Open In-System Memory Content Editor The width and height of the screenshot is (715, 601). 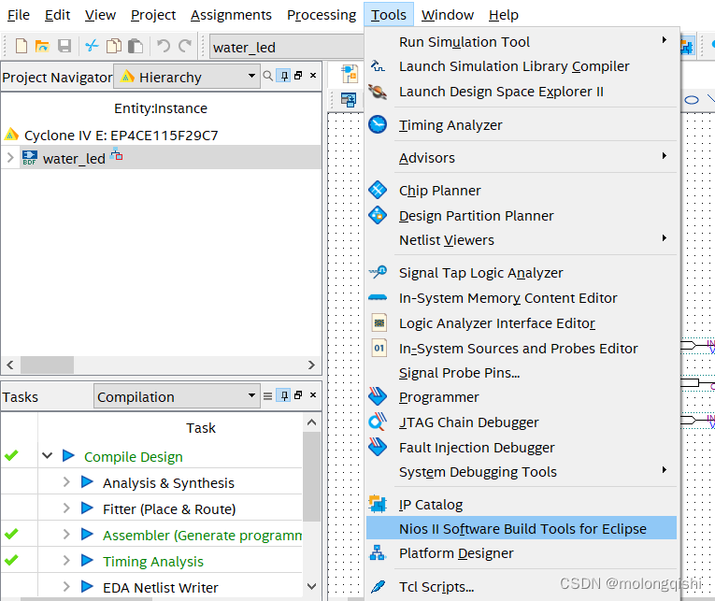(522, 298)
